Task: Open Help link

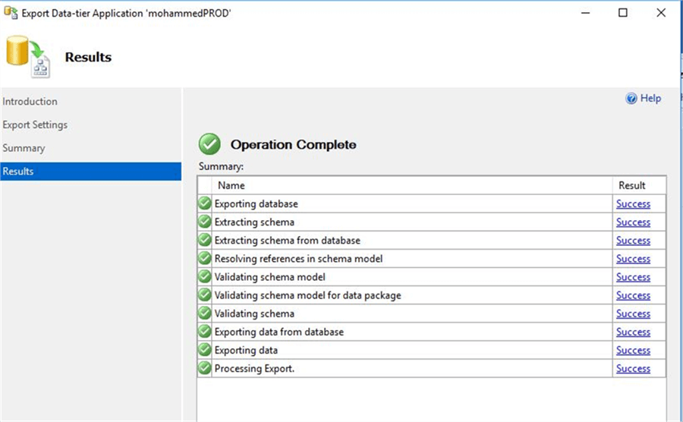Action: click(x=650, y=99)
